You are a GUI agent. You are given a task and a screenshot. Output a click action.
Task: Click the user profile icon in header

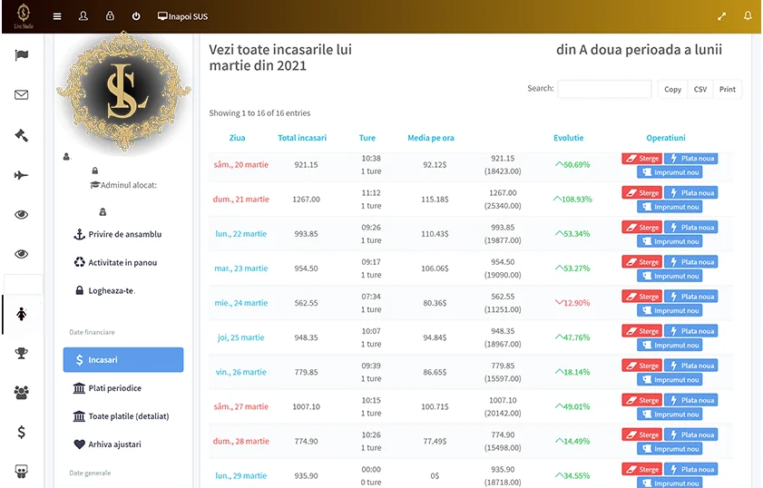coord(83,16)
